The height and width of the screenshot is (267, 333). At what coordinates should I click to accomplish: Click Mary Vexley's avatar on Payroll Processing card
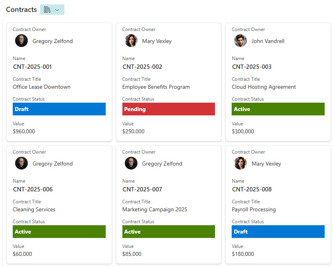tap(240, 164)
